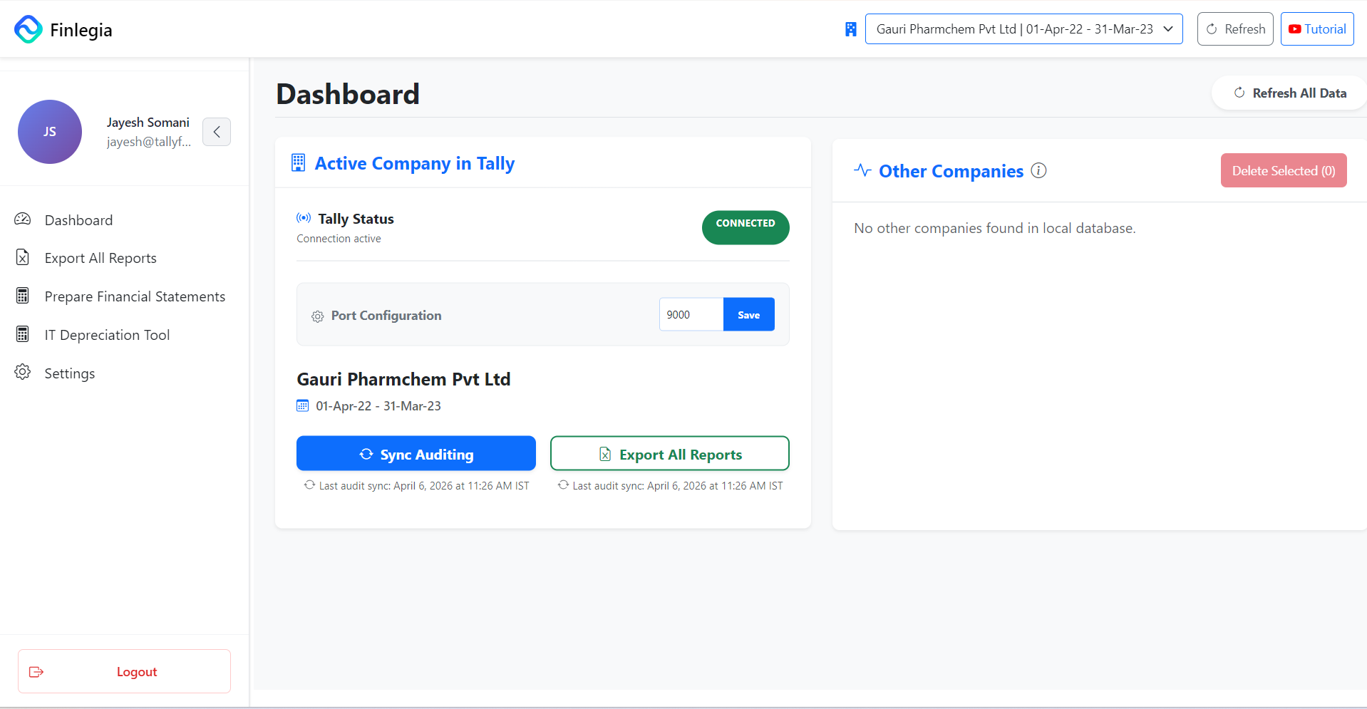
Task: Click the bookmark icon beside company selector
Action: tap(850, 29)
